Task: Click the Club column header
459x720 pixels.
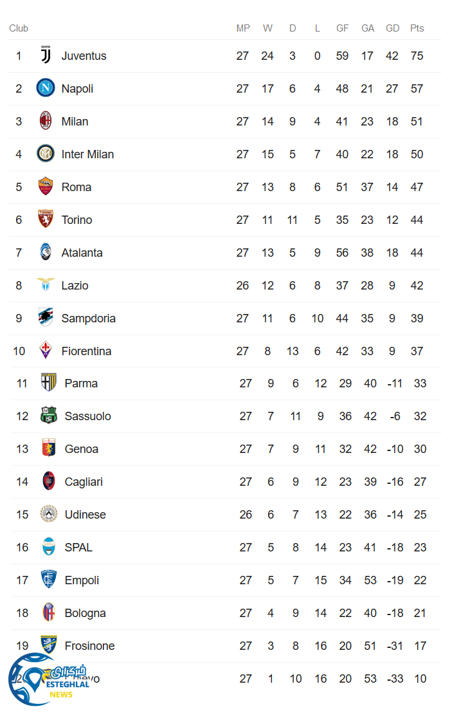Action: tap(19, 28)
